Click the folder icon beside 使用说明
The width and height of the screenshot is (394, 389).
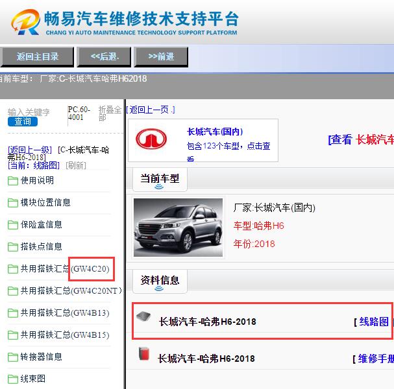pyautogui.click(x=13, y=181)
